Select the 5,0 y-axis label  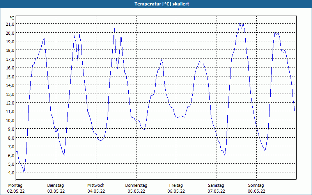[x=11, y=164]
